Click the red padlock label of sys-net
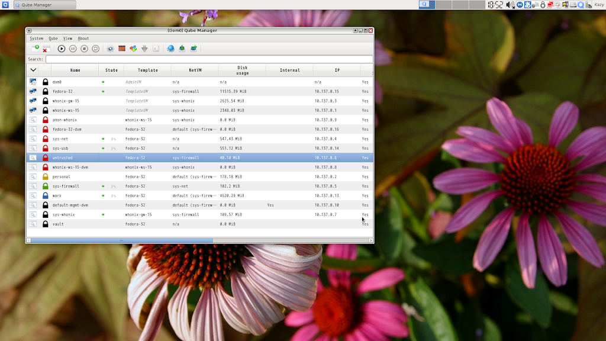 point(45,139)
